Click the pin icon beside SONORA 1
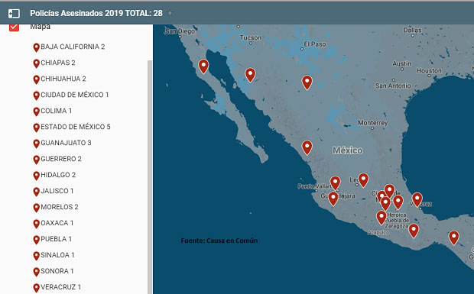 point(36,271)
